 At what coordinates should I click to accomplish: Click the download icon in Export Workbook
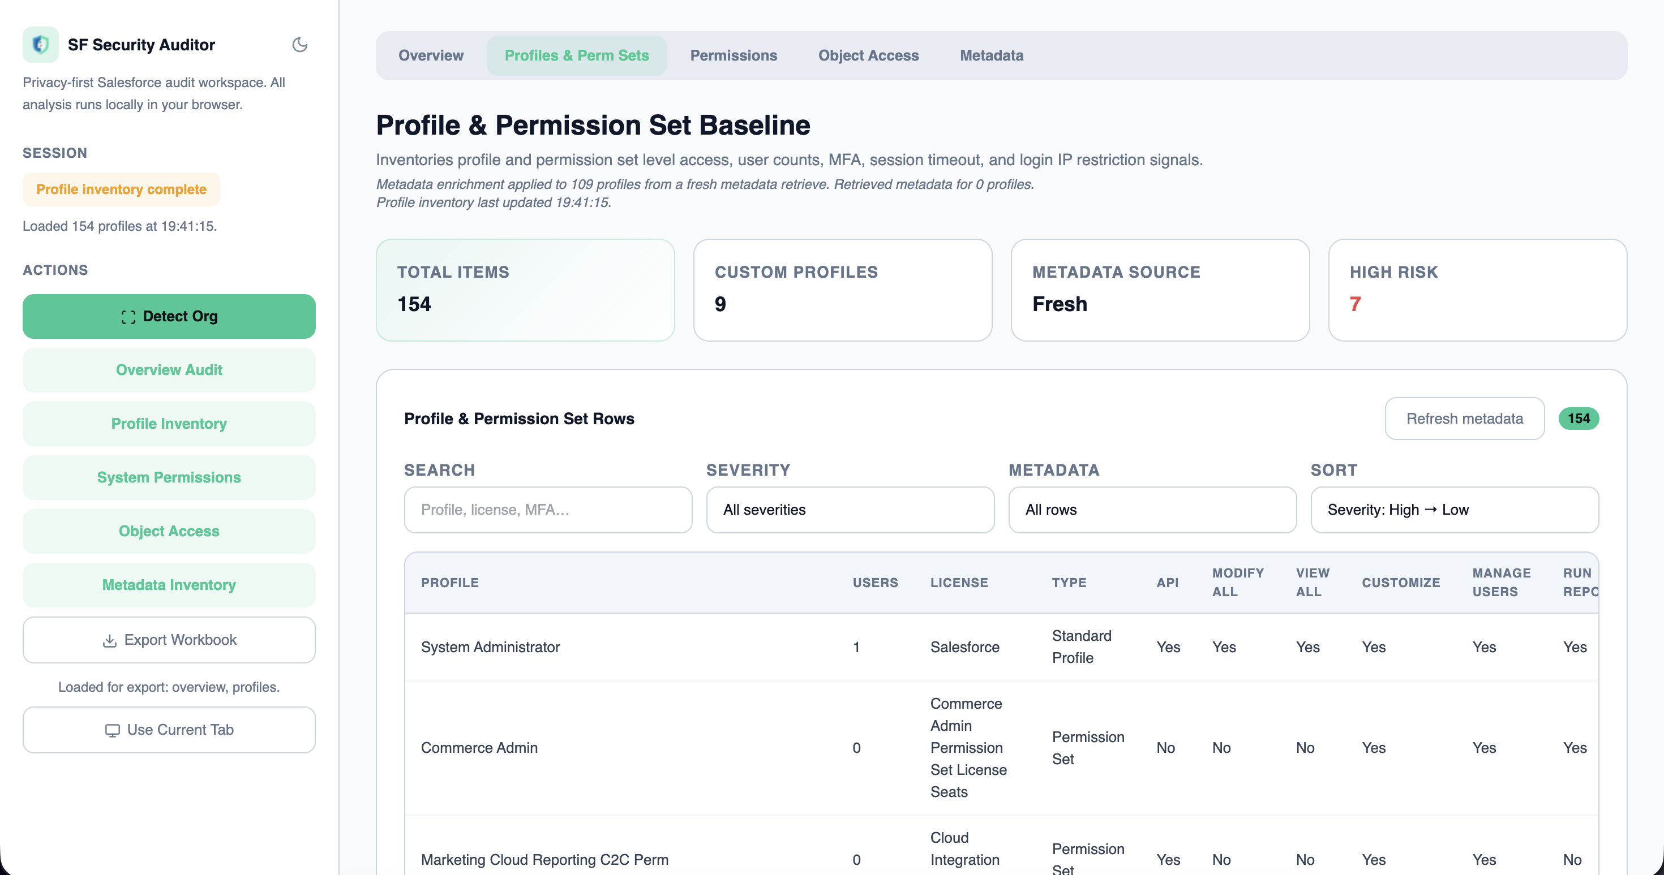pyautogui.click(x=110, y=640)
